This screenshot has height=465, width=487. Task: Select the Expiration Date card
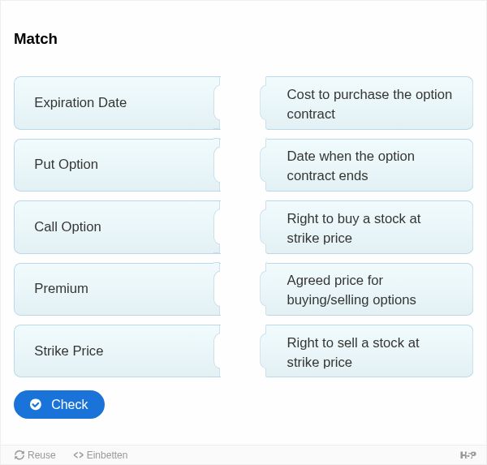tap(117, 103)
